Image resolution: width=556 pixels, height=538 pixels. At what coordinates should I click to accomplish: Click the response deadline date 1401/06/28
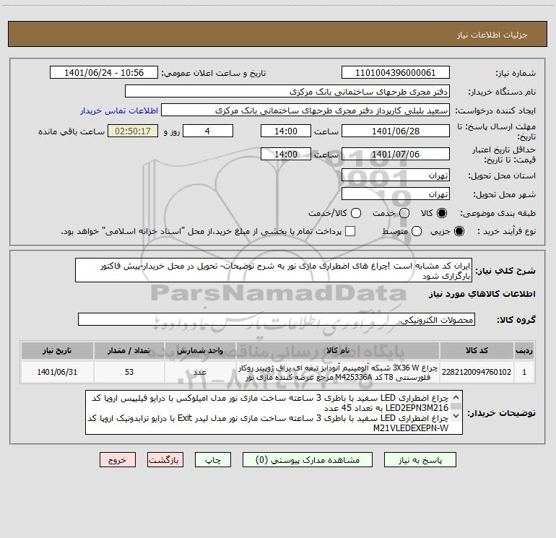396,131
